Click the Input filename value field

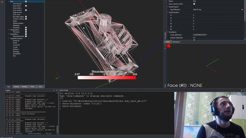[216, 10]
